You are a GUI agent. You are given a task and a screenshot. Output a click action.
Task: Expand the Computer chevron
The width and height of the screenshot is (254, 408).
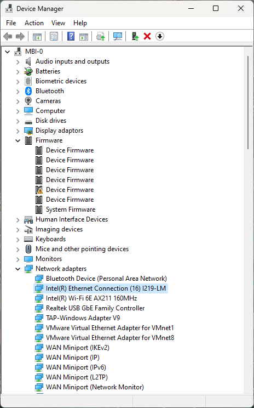pyautogui.click(x=18, y=111)
